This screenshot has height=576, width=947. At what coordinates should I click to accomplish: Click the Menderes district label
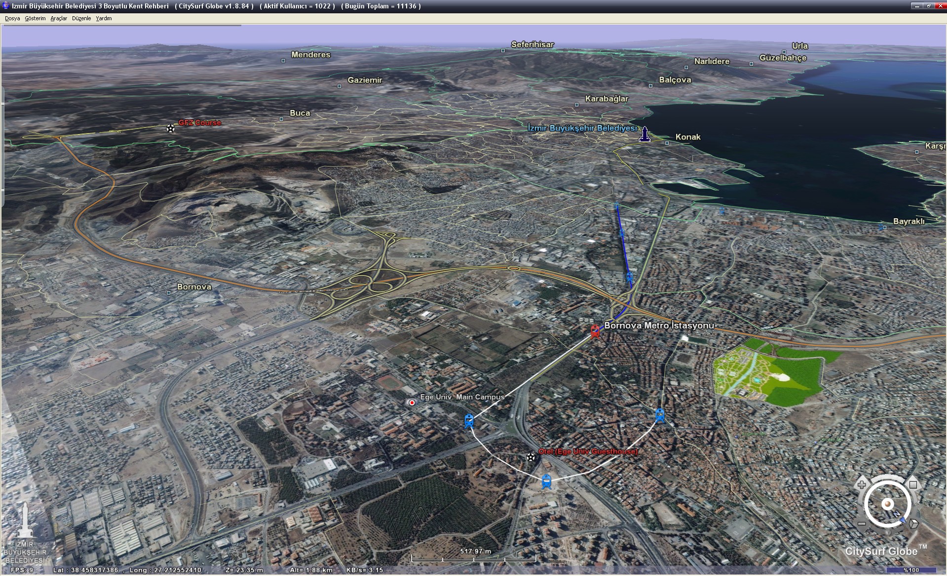coord(310,55)
